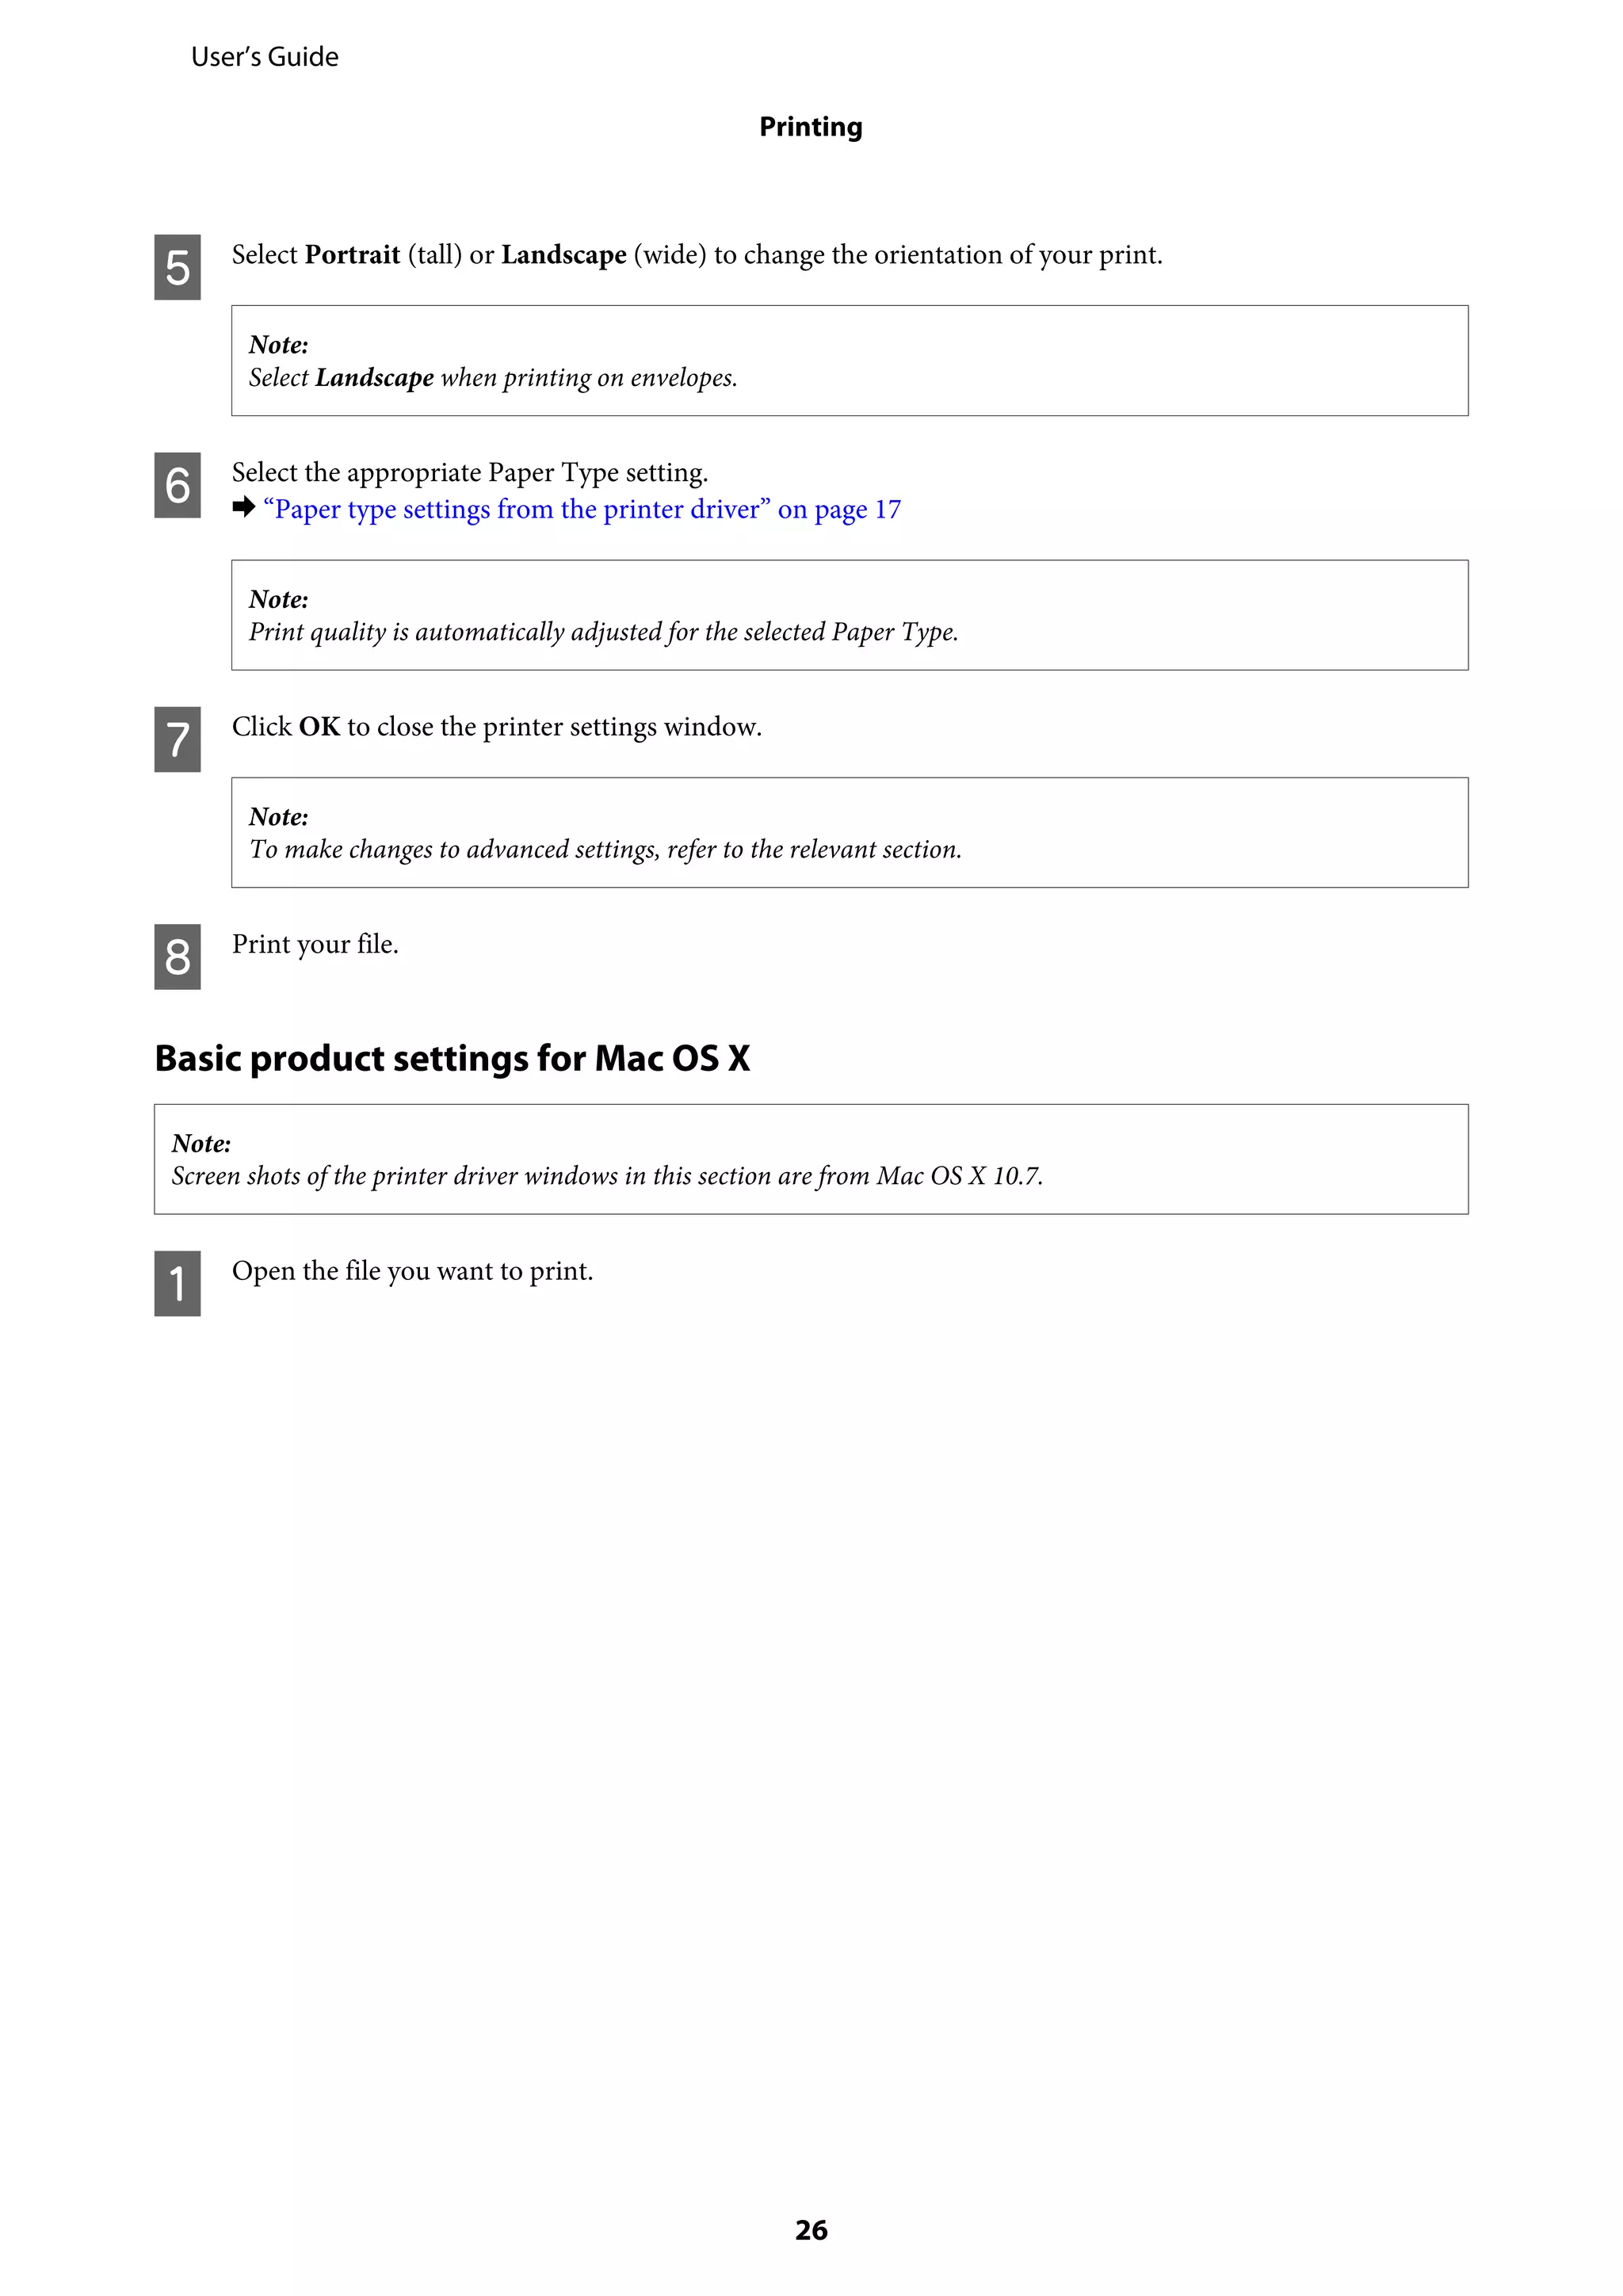
Task: Click the step 7 number icon
Action: [x=177, y=739]
